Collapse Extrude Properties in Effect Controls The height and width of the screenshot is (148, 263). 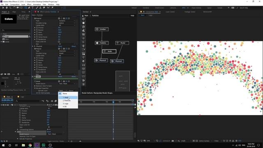pos(35,88)
